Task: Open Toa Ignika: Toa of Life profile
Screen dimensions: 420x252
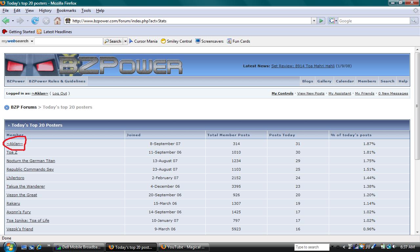Action: [x=28, y=220]
